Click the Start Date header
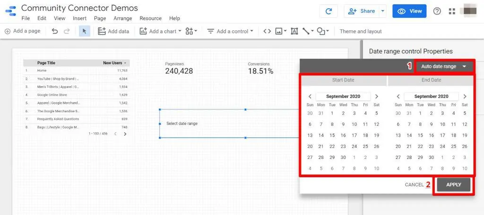The width and height of the screenshot is (484, 215). pyautogui.click(x=343, y=80)
